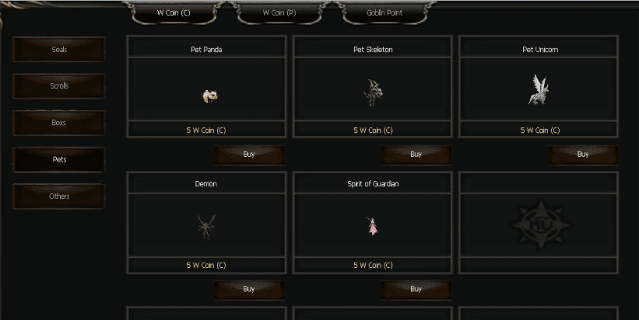Image resolution: width=639 pixels, height=320 pixels.
Task: Buy the Pet Skeleton
Action: click(x=416, y=155)
